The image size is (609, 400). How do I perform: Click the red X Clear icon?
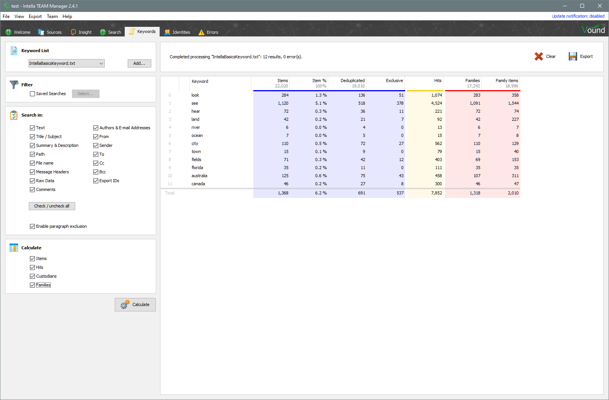click(539, 56)
